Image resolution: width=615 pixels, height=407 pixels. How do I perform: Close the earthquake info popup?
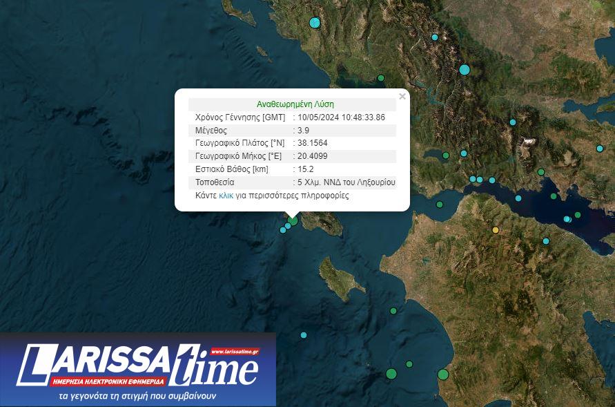(402, 96)
